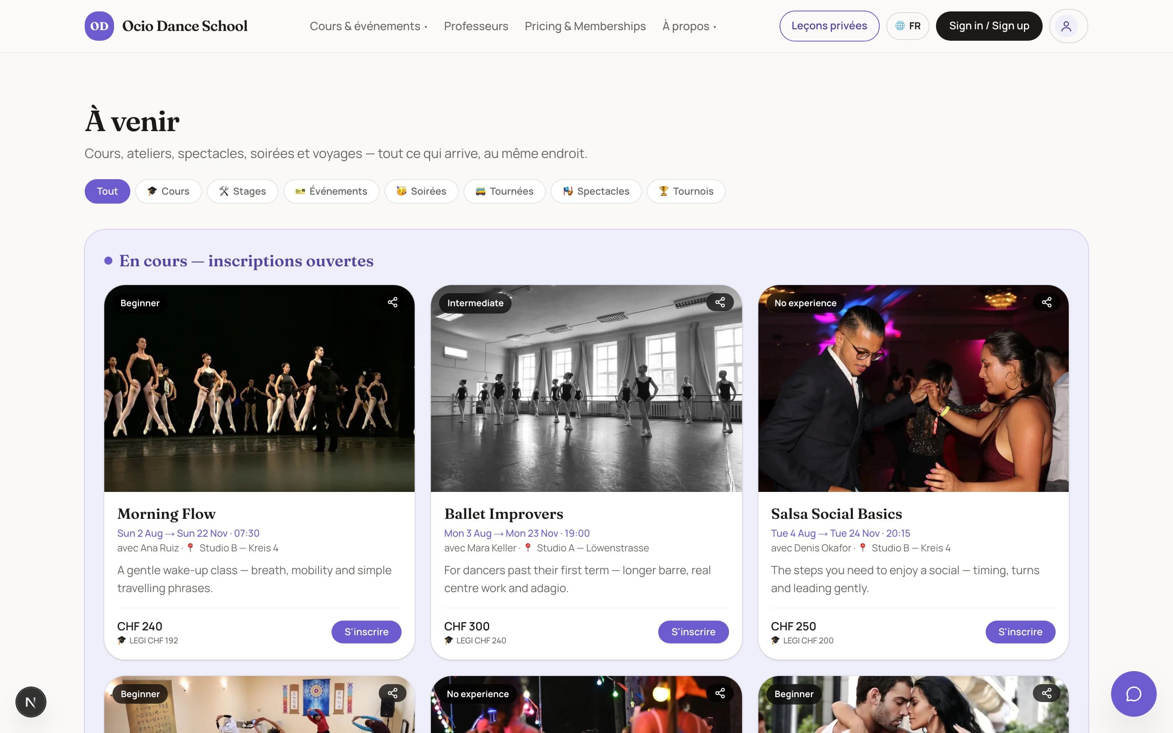Filter by Cours
The height and width of the screenshot is (733, 1173).
(x=168, y=191)
